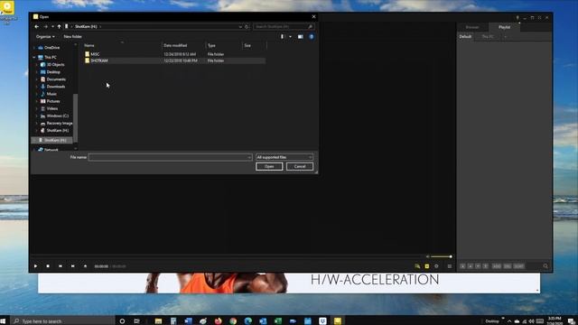This screenshot has height=325, width=578.
Task: Open Excel from the taskbar
Action: [x=278, y=321]
